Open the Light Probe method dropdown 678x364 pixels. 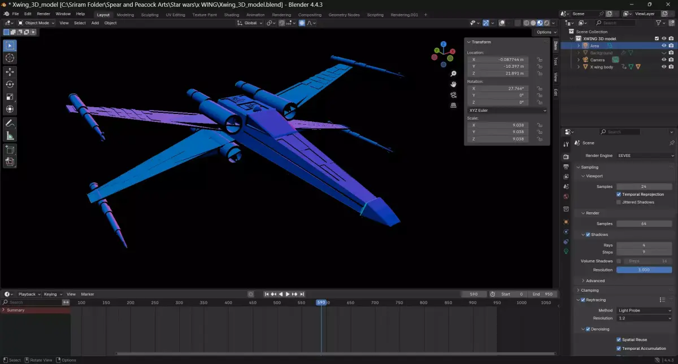tap(644, 310)
